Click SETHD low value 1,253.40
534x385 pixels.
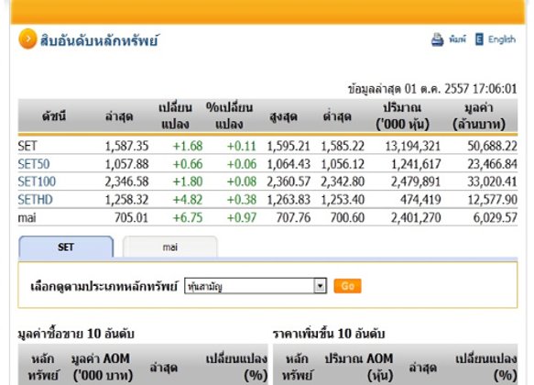(x=343, y=200)
